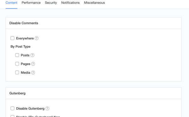Check the Disable Gutenberg option

(12, 108)
